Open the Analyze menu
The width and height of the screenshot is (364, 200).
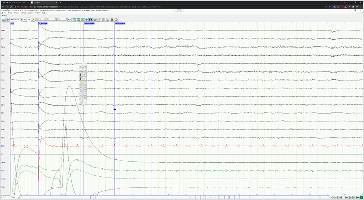[x=17, y=13]
